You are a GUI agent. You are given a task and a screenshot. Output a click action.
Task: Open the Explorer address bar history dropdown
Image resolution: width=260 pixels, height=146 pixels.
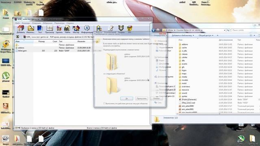(x=225, y=30)
